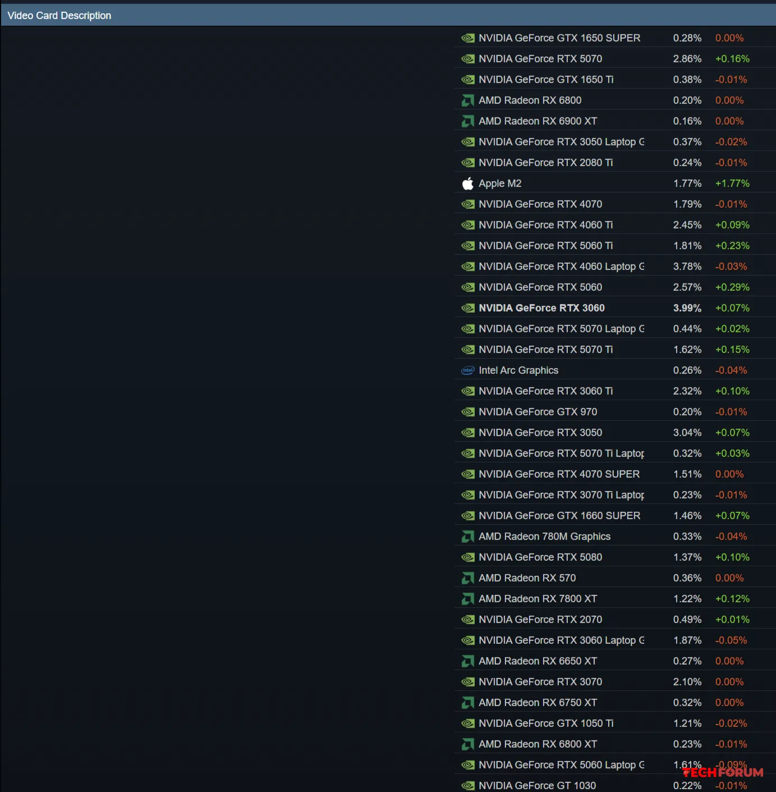Click the 0.36% share for Radeon RX 570
This screenshot has width=776, height=792.
click(687, 578)
